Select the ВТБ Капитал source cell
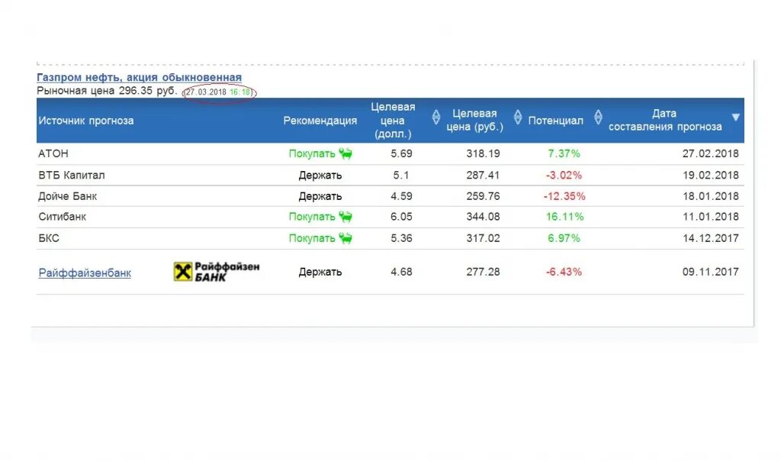The width and height of the screenshot is (781, 461). point(72,176)
